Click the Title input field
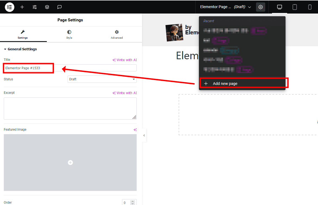 pyautogui.click(x=70, y=68)
